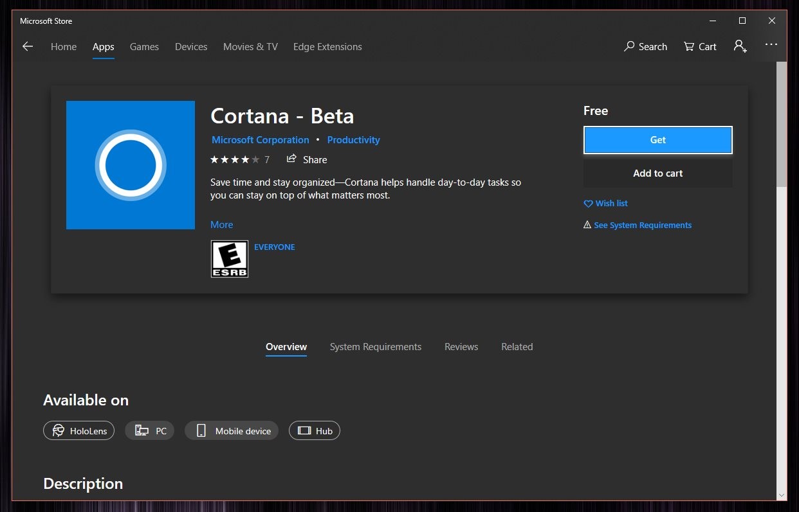Open See System Requirements link
This screenshot has height=512, width=799.
643,225
